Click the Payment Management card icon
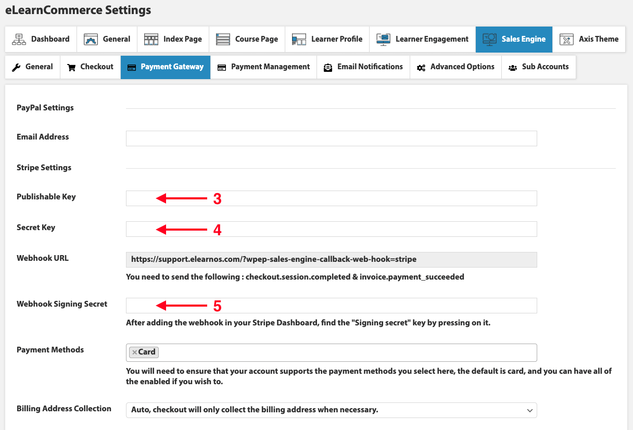633x430 pixels. point(222,67)
